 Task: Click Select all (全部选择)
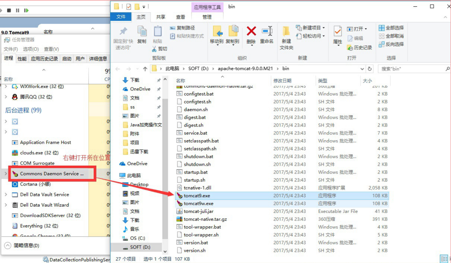tap(391, 28)
